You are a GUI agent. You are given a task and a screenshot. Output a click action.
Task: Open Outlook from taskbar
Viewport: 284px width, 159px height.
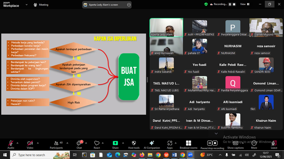(x=109, y=155)
